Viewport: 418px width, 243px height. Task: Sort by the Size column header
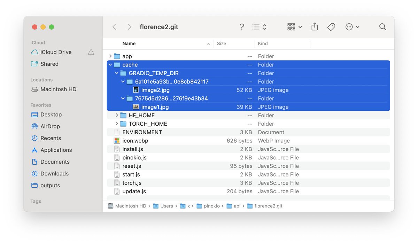(x=222, y=44)
